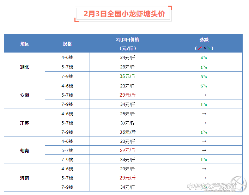Select the 2月3日价格 column header
The image size is (249, 195).
(128, 39)
